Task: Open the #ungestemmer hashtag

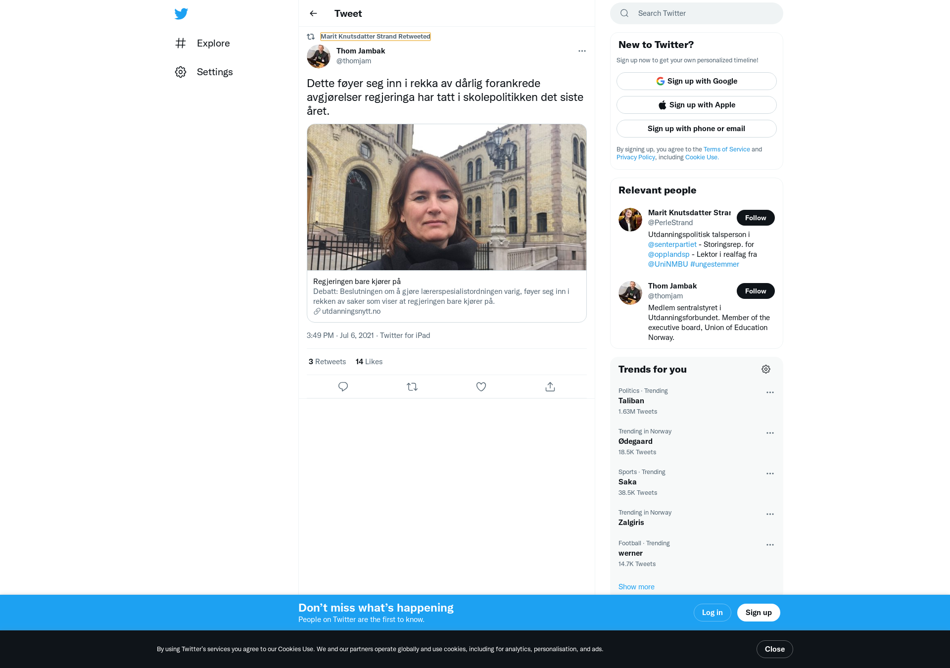Action: tap(714, 264)
